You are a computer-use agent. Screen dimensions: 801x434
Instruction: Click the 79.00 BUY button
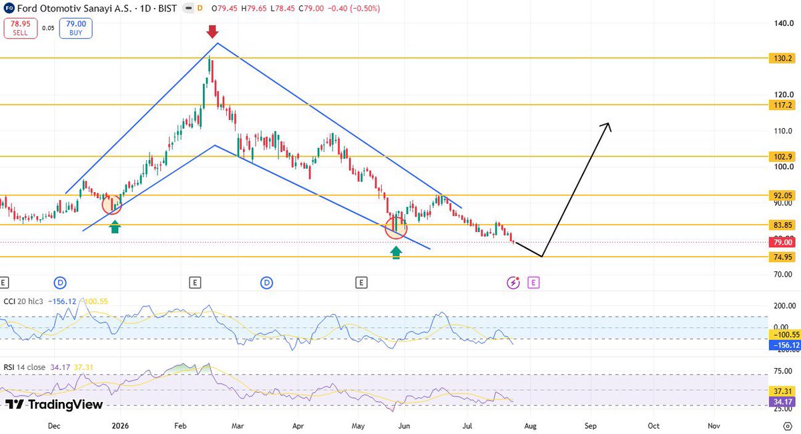(75, 28)
